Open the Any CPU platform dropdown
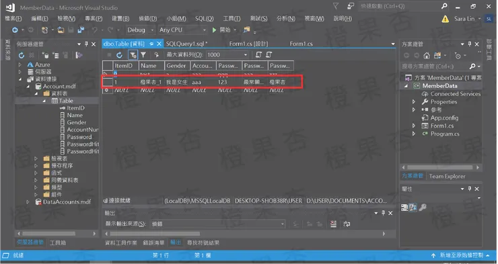498x264 pixels. coord(182,30)
